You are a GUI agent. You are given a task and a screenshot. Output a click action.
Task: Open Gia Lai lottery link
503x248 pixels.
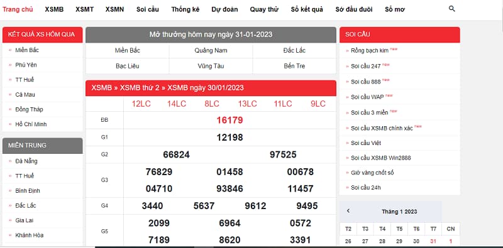click(24, 220)
